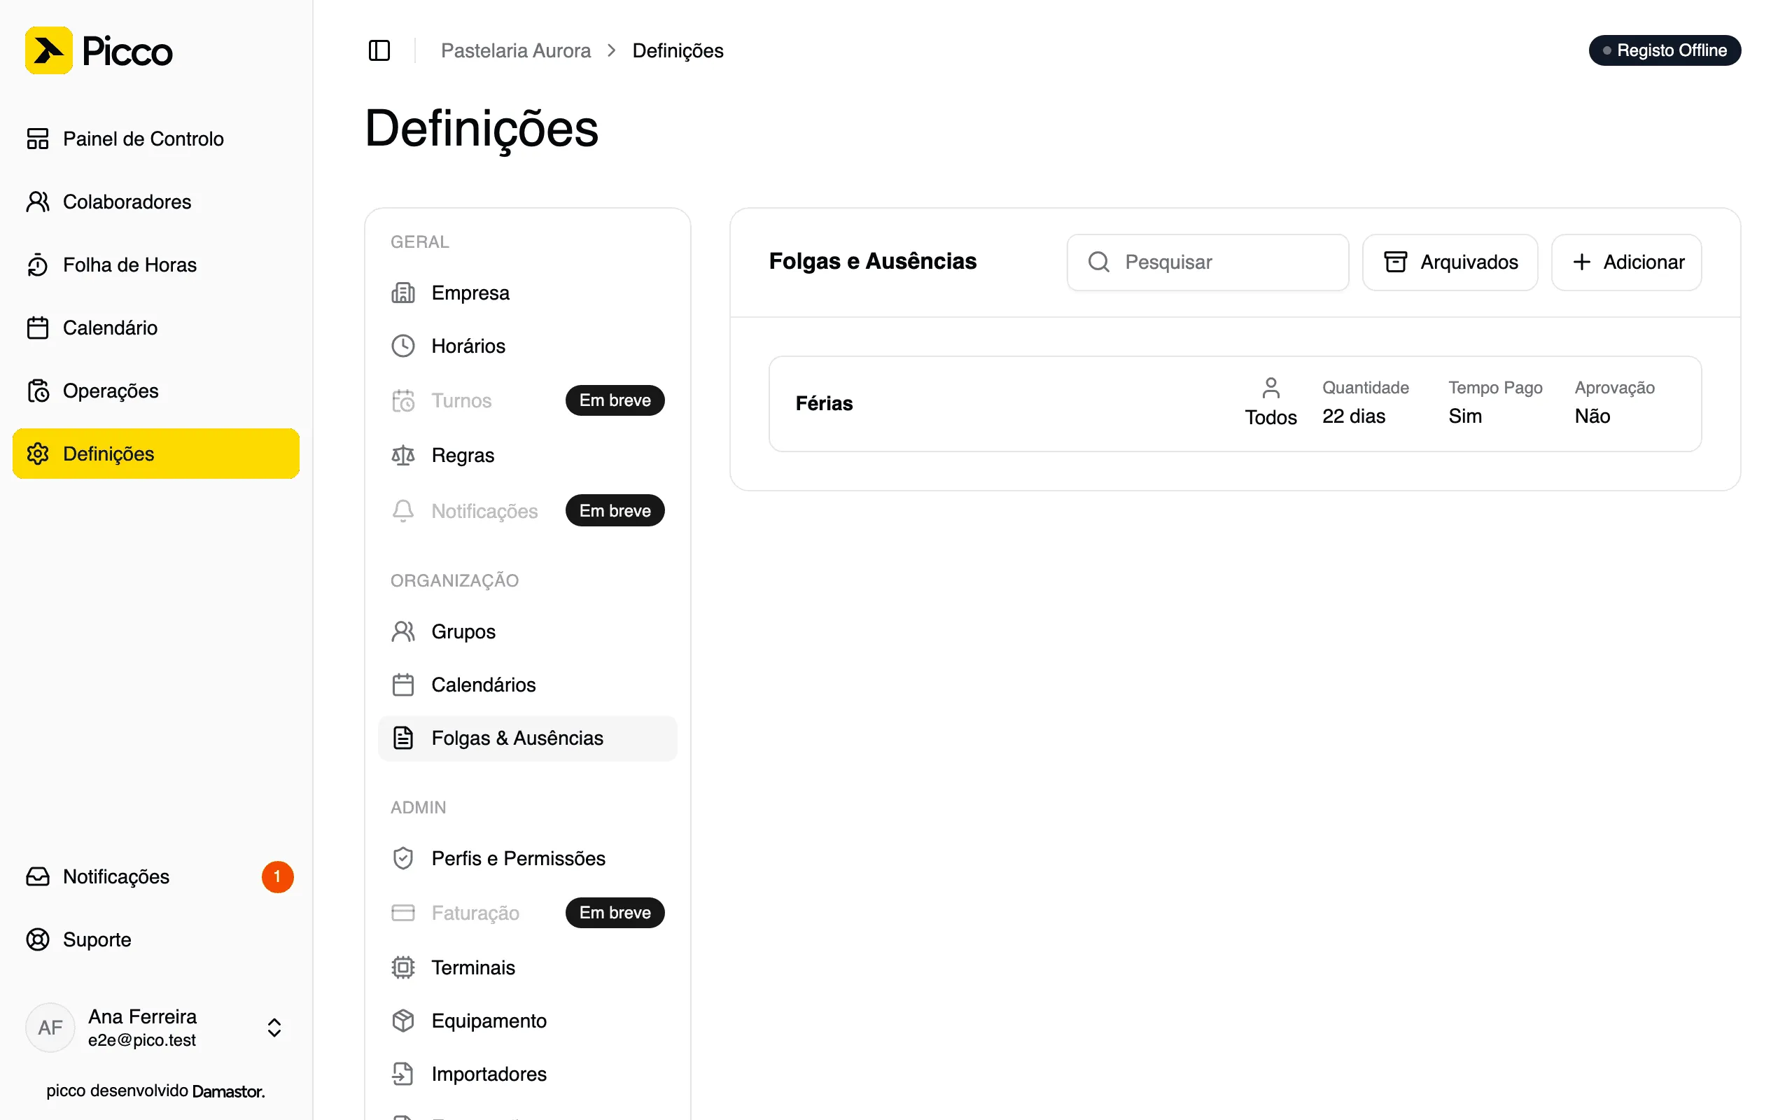The height and width of the screenshot is (1120, 1792).
Task: Click the notification count badge 1
Action: pos(277,876)
